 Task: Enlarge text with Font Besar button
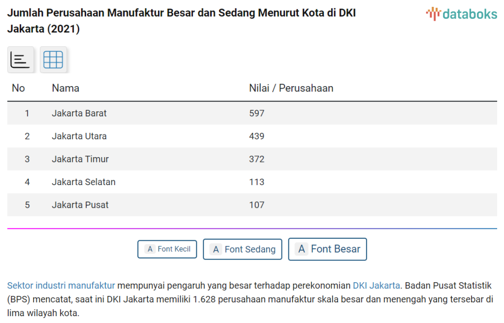[327, 249]
